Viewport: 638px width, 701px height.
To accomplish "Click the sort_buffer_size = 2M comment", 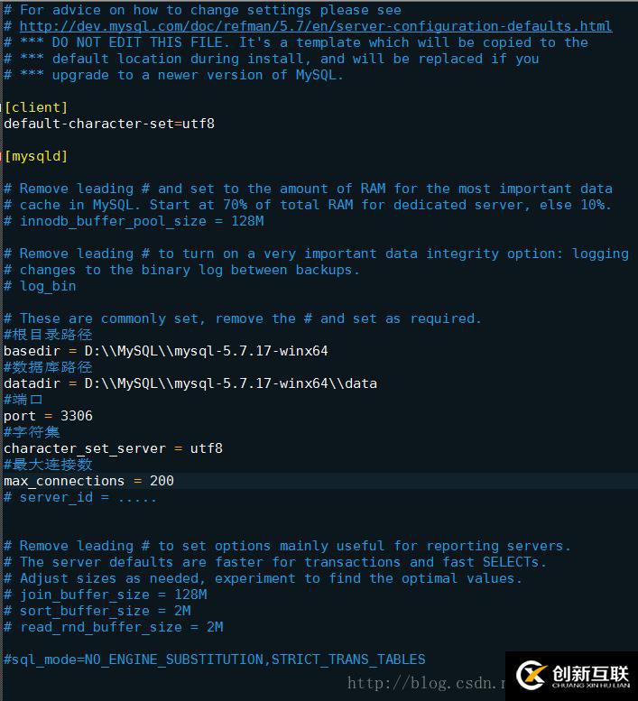I will click(x=97, y=611).
